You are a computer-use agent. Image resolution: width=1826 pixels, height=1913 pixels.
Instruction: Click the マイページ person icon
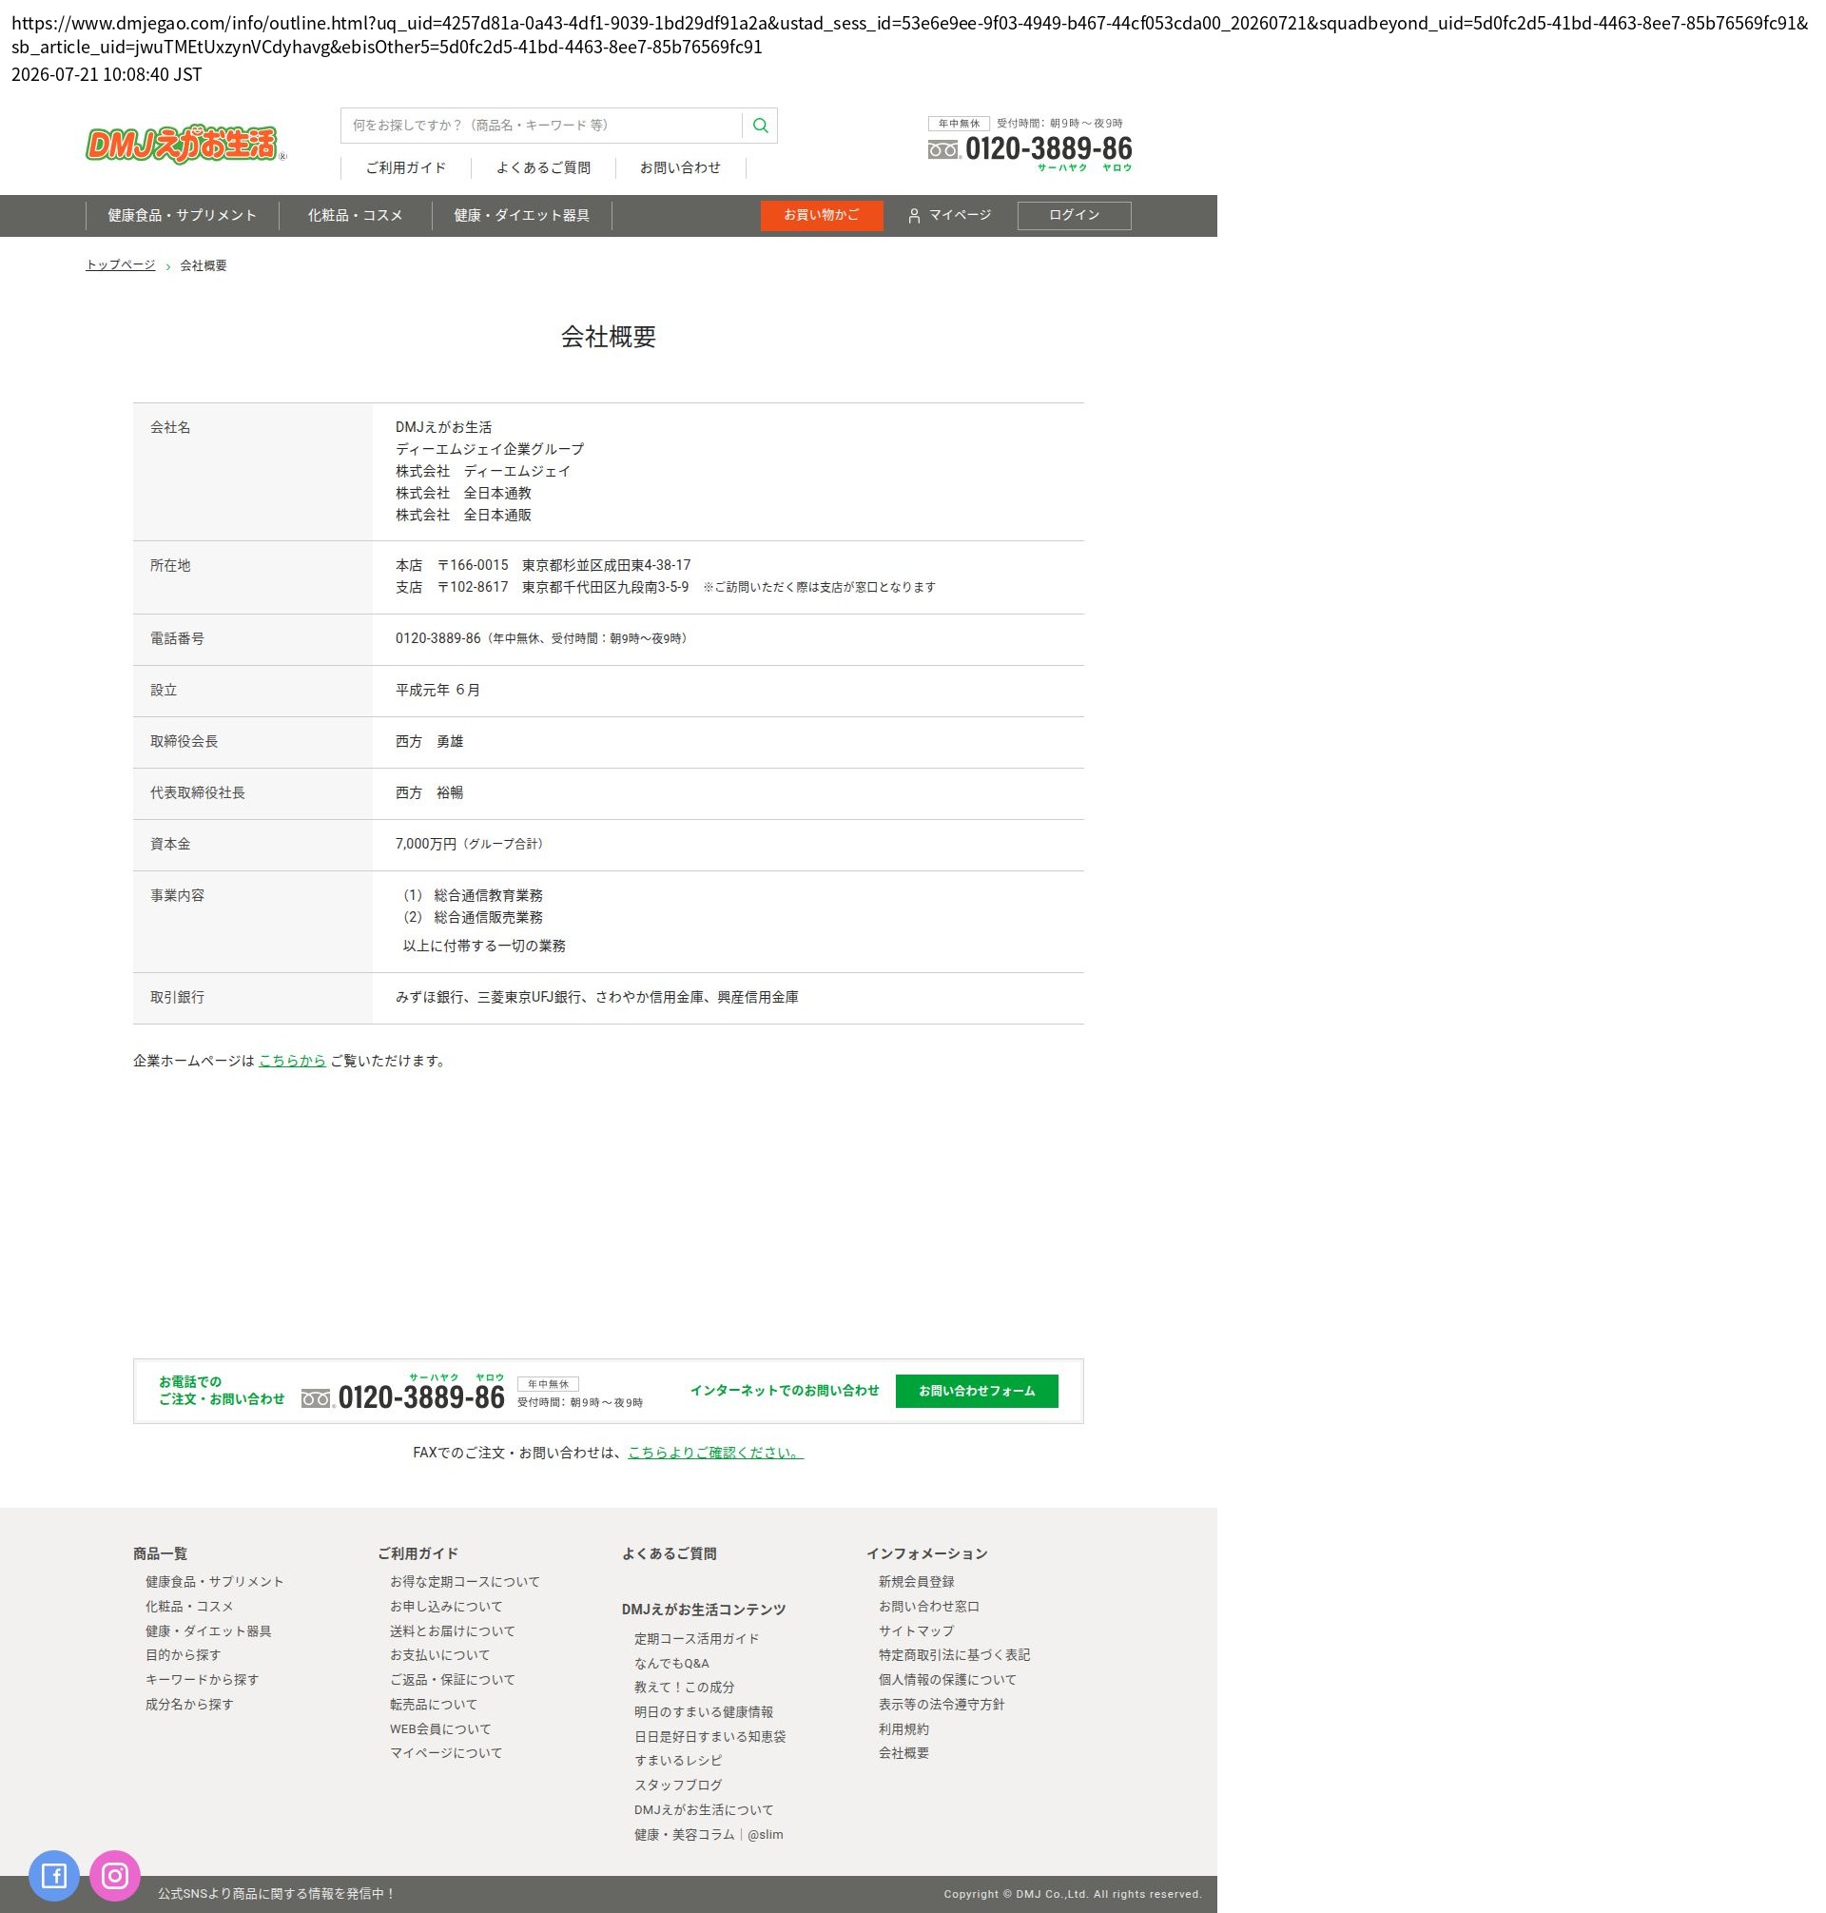click(914, 215)
